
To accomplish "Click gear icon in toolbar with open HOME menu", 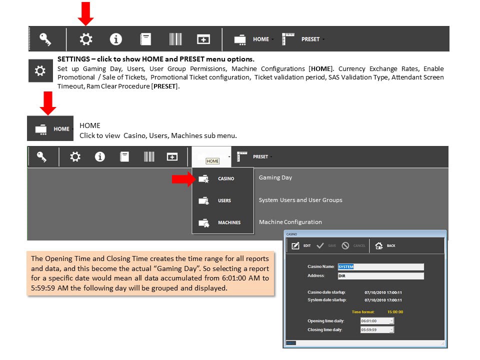I will 75,156.
